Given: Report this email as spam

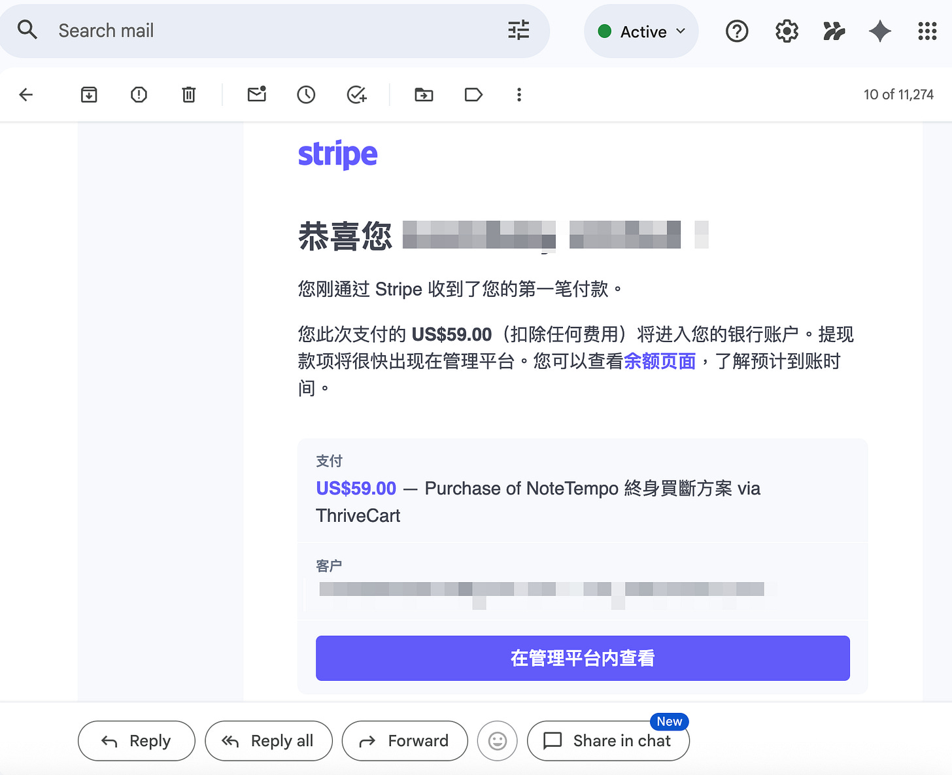Looking at the screenshot, I should 139,95.
